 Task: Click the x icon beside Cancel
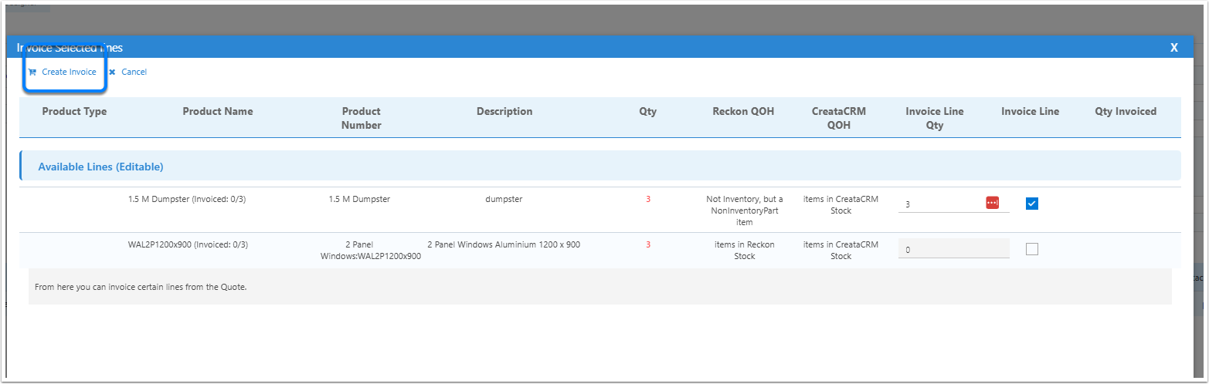pos(112,72)
